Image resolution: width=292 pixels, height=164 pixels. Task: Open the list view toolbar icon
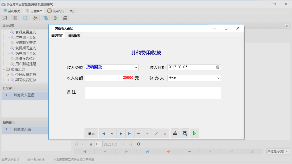coord(15,18)
